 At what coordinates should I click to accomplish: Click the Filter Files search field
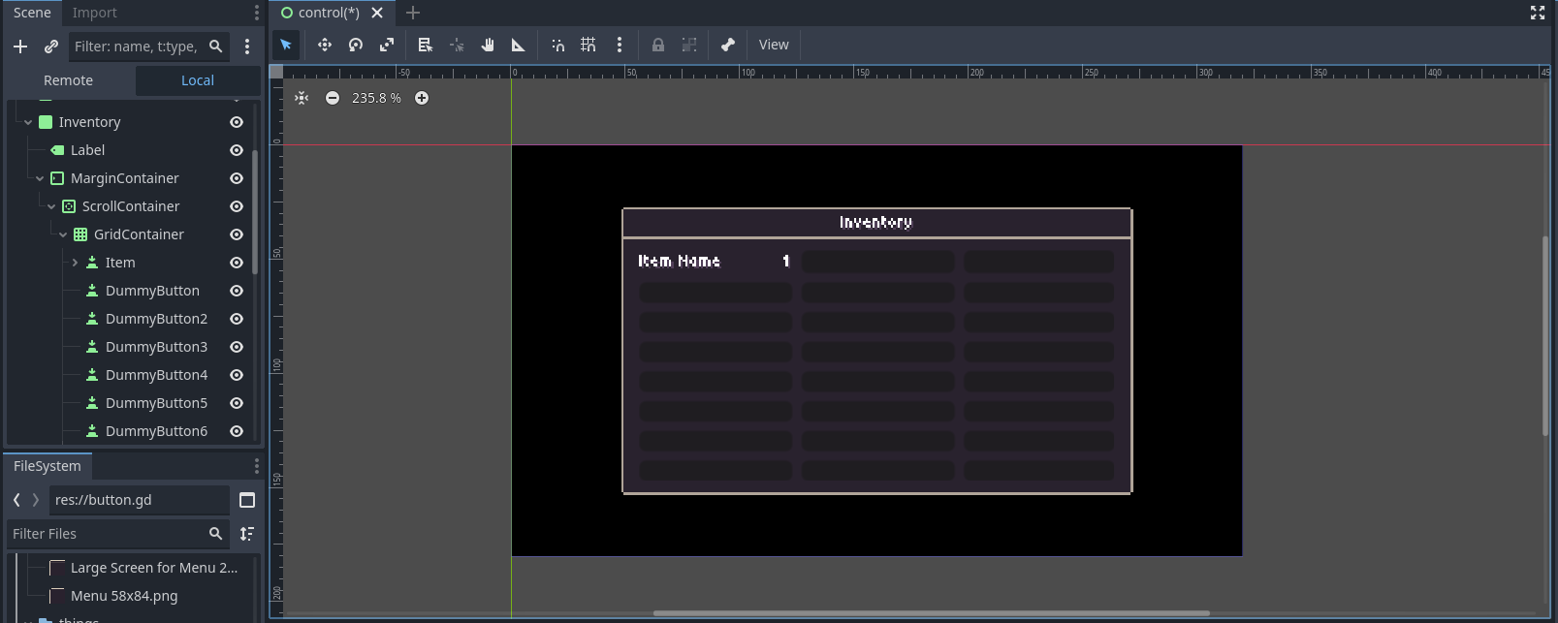[107, 534]
